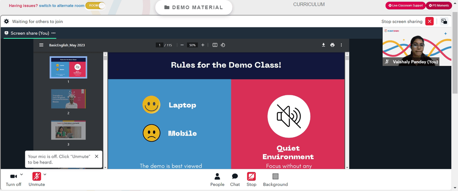Click the Laptop smiley face icon
Viewport: 458px width, 191px height.
(x=151, y=104)
